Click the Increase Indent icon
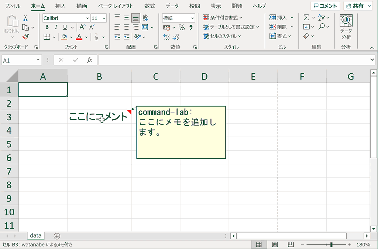The image size is (378, 249). point(127,37)
